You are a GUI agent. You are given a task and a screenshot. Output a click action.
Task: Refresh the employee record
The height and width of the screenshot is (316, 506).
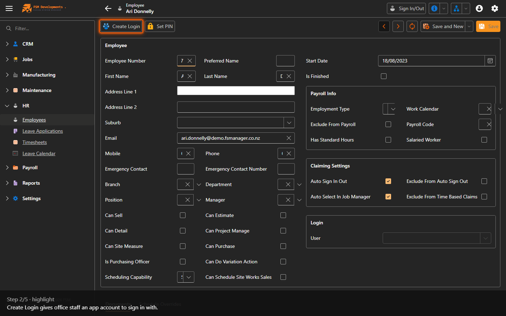click(x=412, y=26)
